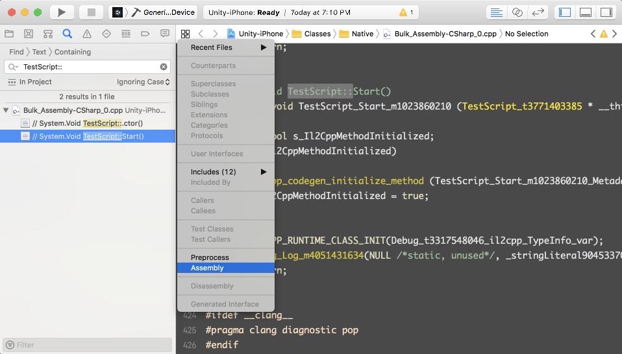This screenshot has width=622, height=354.
Task: Click line number 425 in gutter
Action: click(190, 330)
